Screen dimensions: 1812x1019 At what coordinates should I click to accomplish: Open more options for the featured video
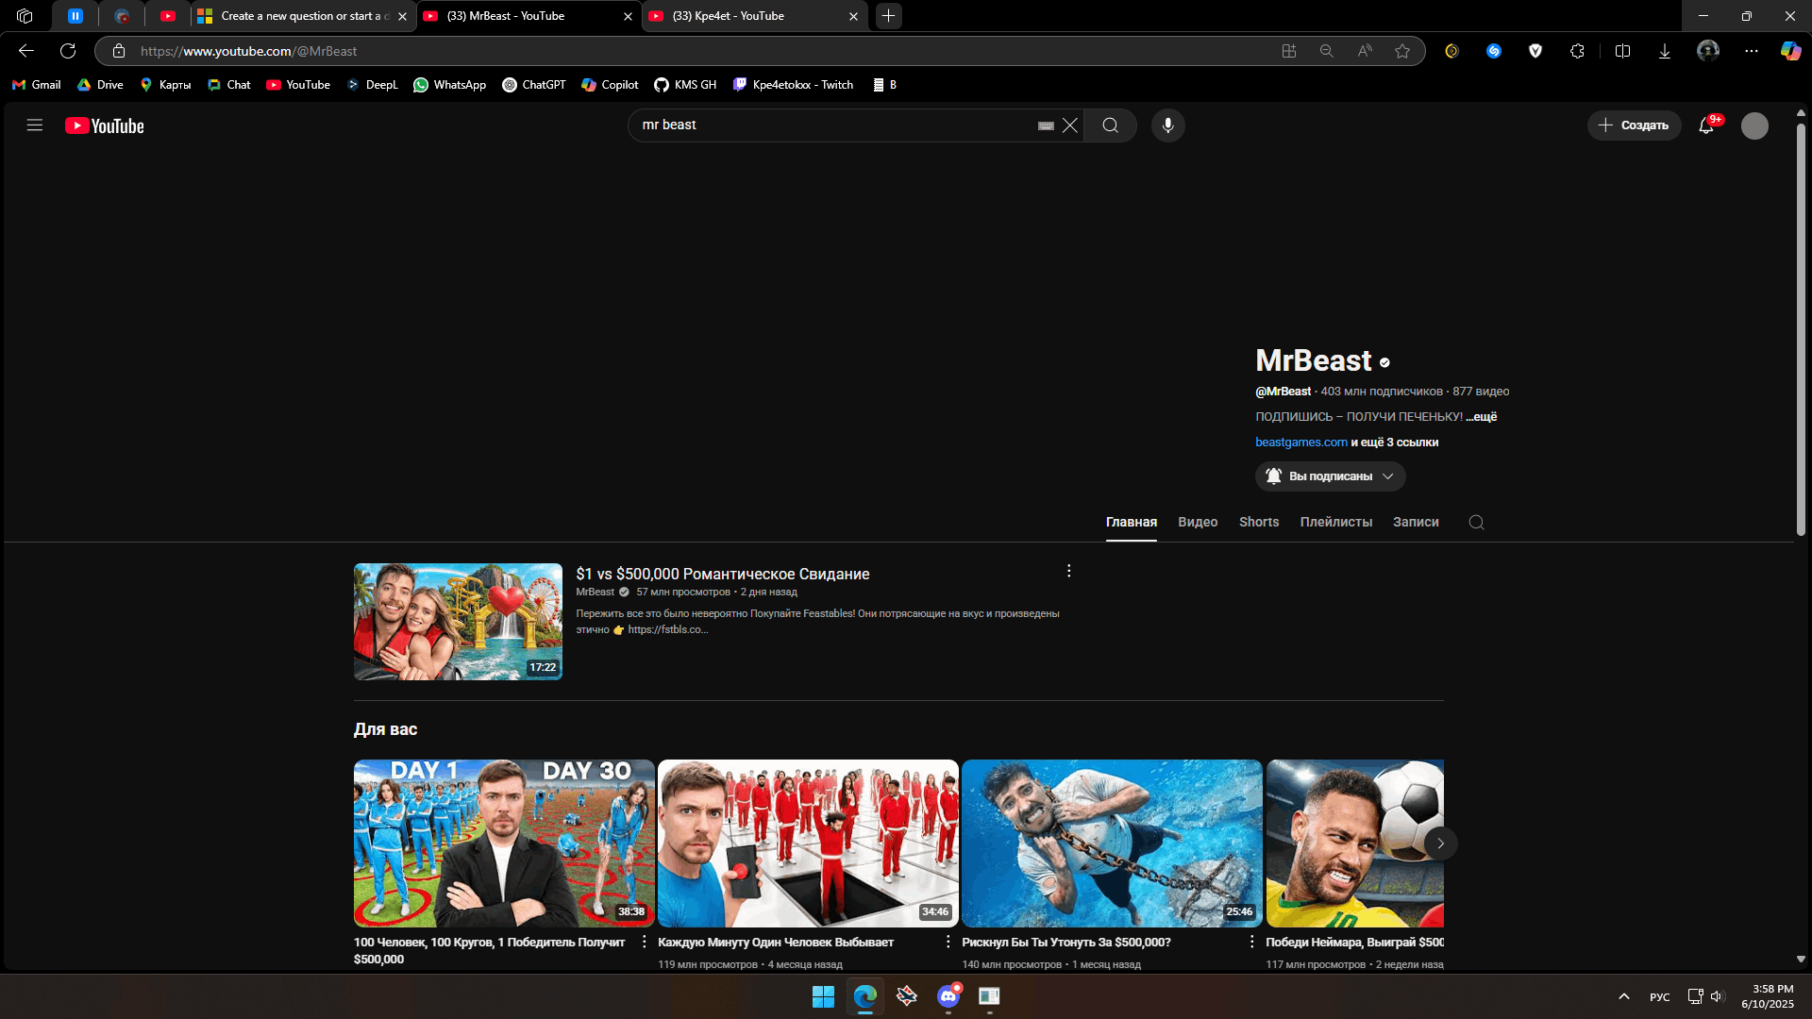tap(1068, 571)
